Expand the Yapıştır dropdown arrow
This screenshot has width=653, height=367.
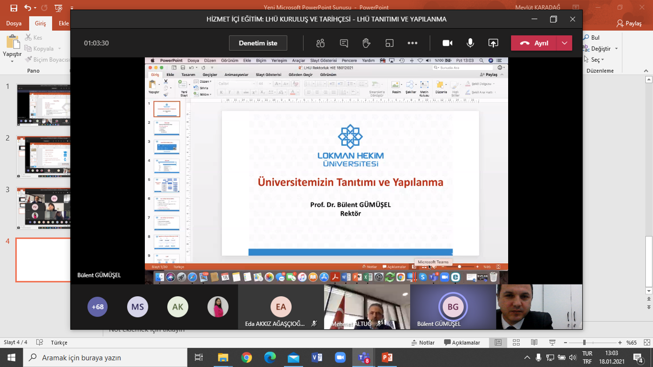tap(13, 61)
